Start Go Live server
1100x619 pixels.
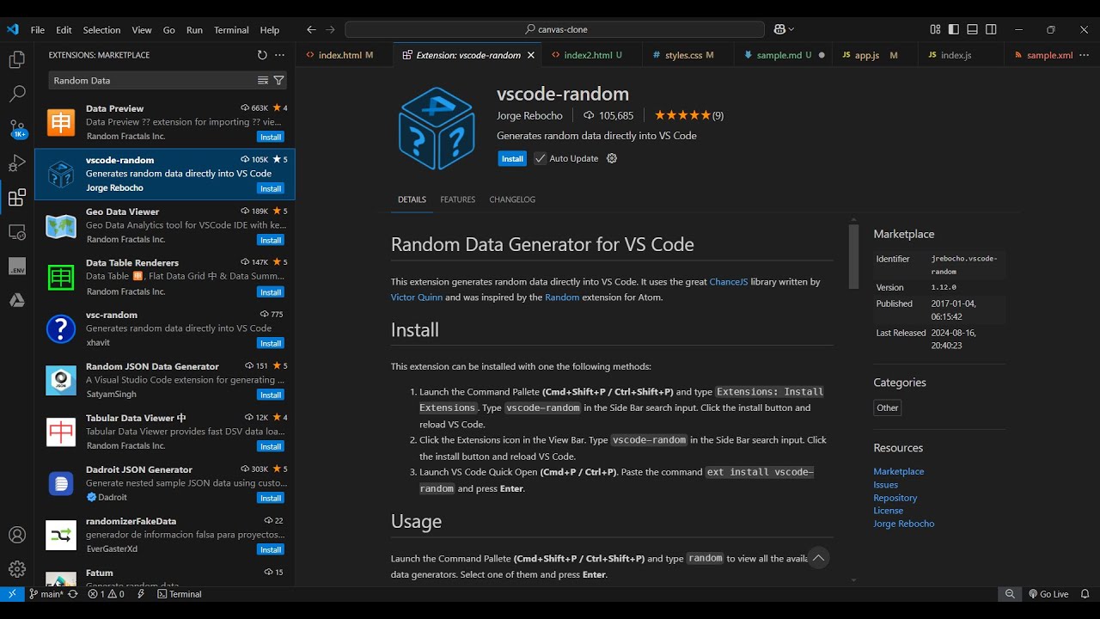(1048, 594)
